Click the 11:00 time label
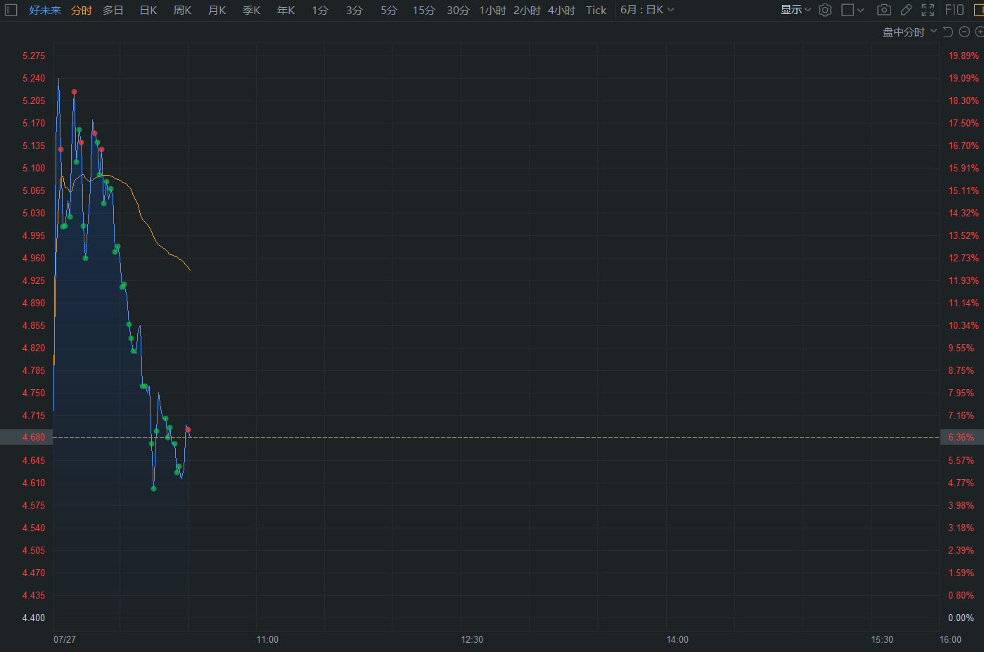The image size is (984, 652). click(x=267, y=639)
